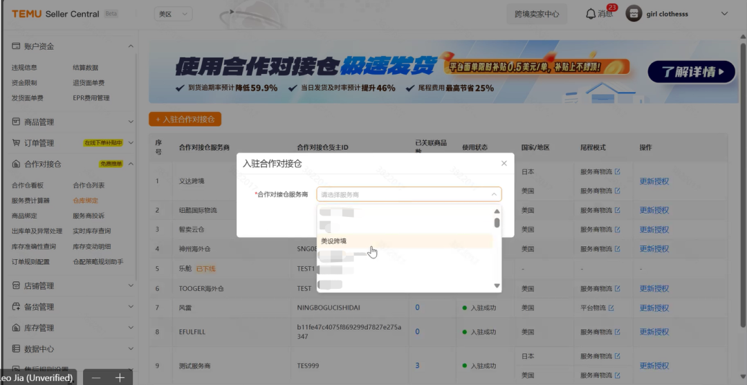747x385 pixels.
Task: Click 了解详情 on the banner
Action: tap(691, 72)
